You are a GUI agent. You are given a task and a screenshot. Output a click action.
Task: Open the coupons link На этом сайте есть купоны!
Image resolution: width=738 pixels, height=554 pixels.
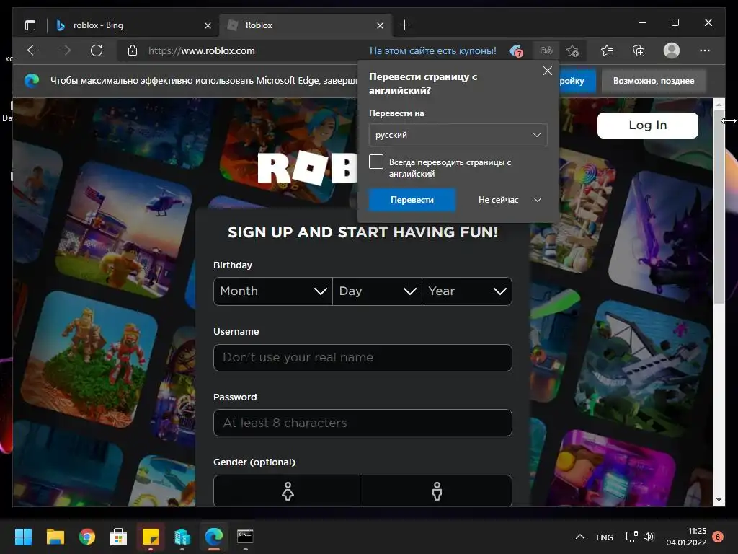[432, 50]
